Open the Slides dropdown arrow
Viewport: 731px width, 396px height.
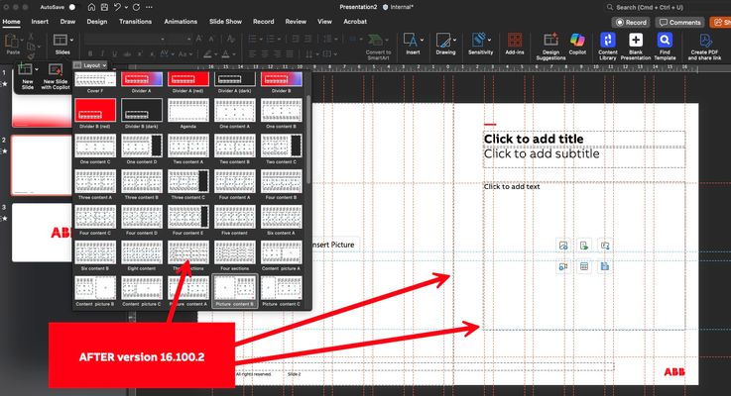pos(71,40)
